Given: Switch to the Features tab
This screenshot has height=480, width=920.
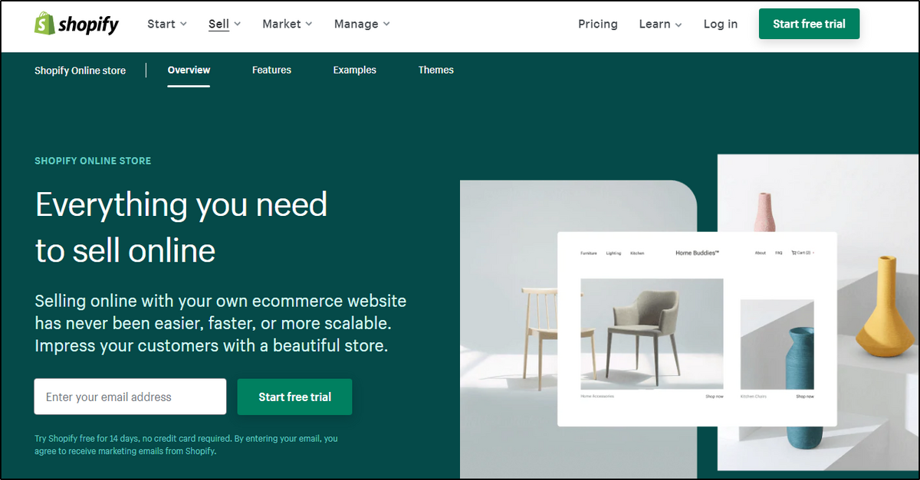Looking at the screenshot, I should point(271,70).
